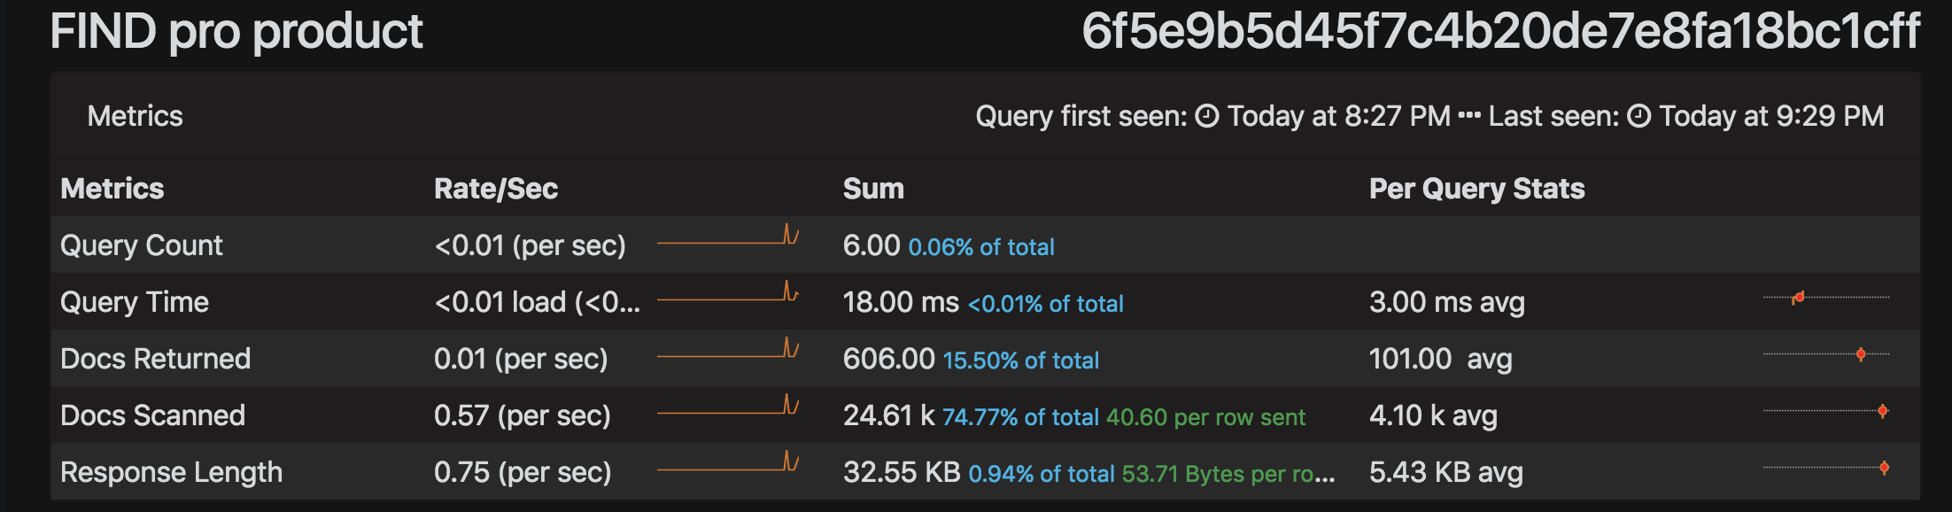Click the Query Count rate sparkline
Screen dimensions: 1952x512
pyautogui.click(x=728, y=237)
